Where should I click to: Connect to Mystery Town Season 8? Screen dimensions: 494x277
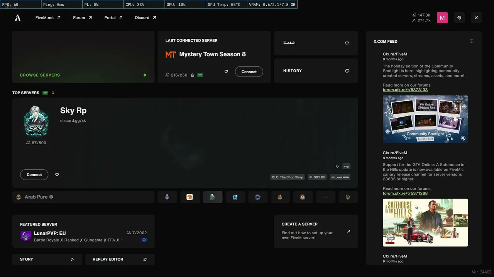pos(249,72)
